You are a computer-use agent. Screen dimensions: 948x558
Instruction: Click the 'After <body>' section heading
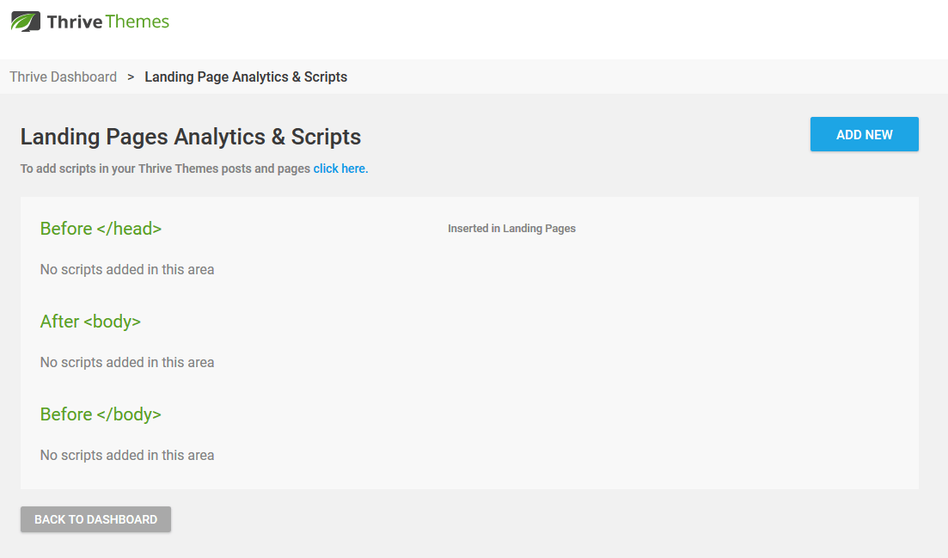tap(90, 322)
